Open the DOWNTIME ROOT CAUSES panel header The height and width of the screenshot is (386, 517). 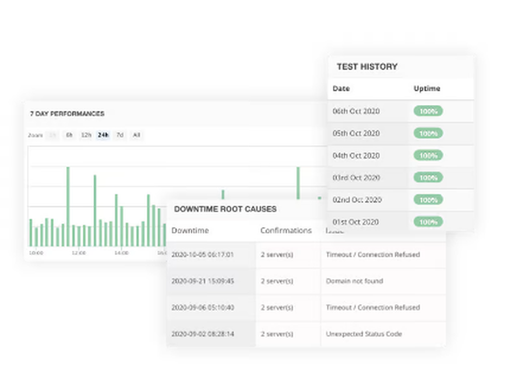(225, 209)
